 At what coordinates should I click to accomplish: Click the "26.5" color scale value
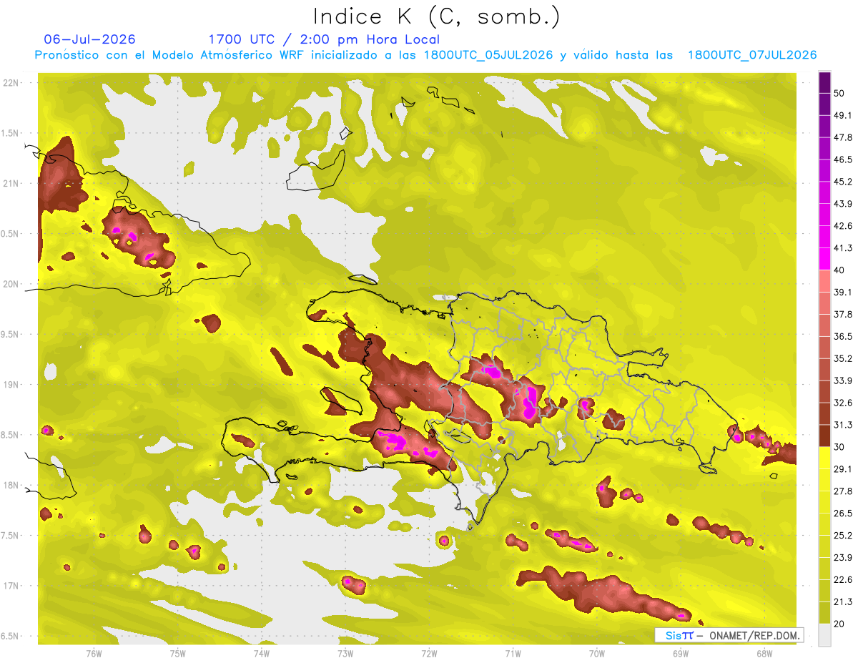point(843,514)
